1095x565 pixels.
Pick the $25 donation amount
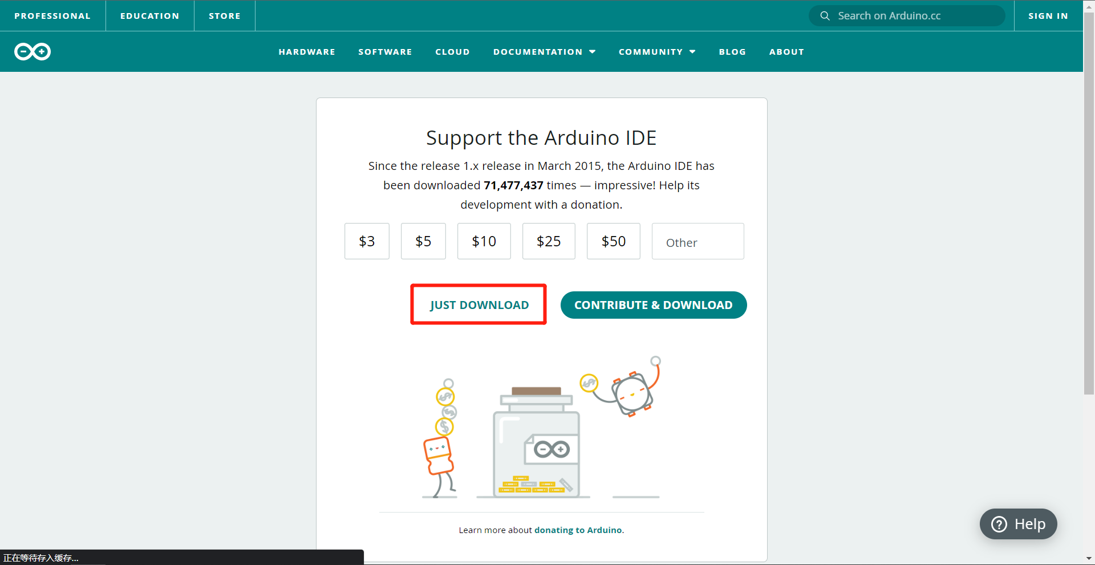point(549,241)
